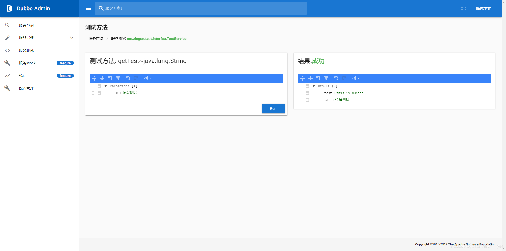Click the Parameters [1] node label
506x251 pixels.
pyautogui.click(x=123, y=86)
